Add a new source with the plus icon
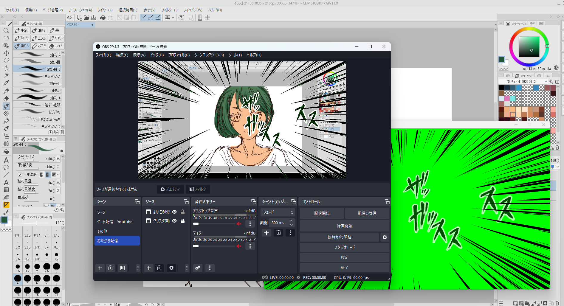The height and width of the screenshot is (306, 564). 149,268
